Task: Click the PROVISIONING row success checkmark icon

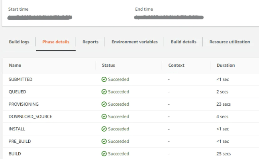Action: [104, 104]
